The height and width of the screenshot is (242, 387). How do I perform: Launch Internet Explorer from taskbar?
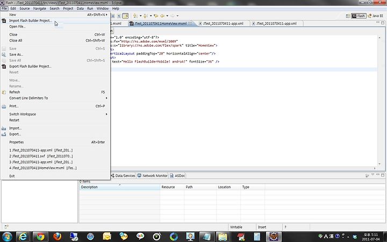(23, 237)
